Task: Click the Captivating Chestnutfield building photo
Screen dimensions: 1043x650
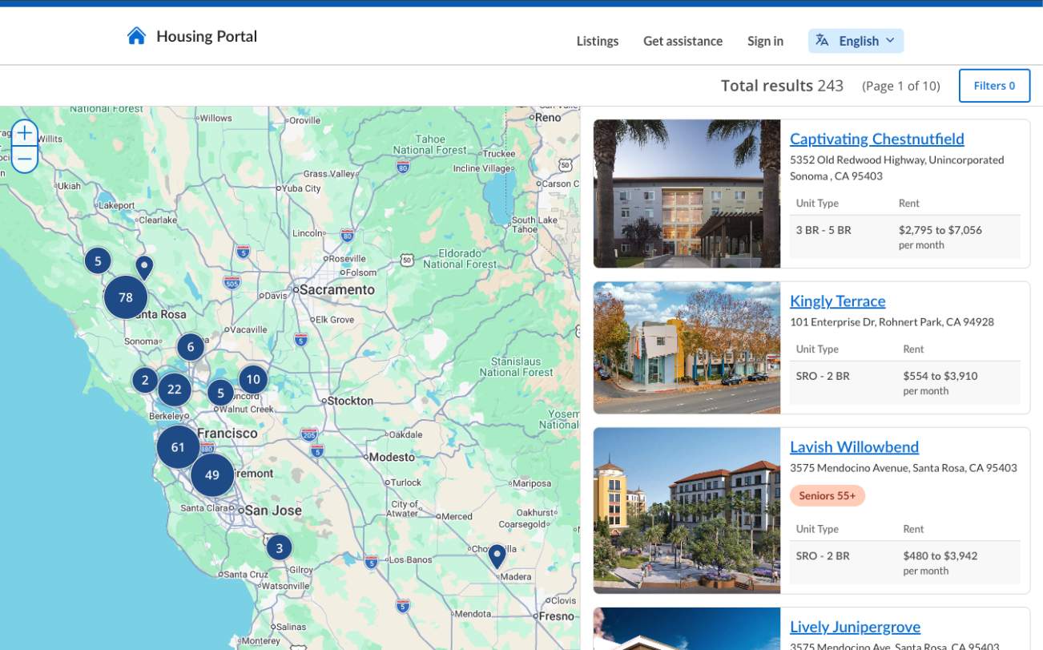Action: 687,194
